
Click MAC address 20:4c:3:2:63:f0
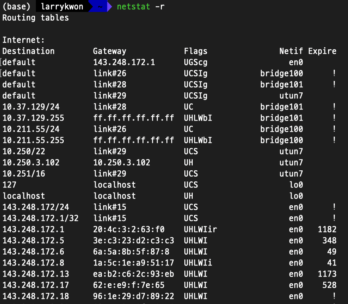pyautogui.click(x=129, y=230)
